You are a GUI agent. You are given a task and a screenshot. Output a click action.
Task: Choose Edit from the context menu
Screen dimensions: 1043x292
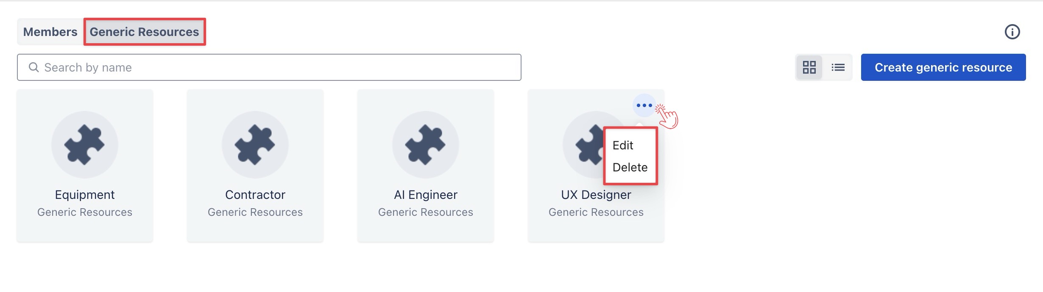[x=623, y=145]
